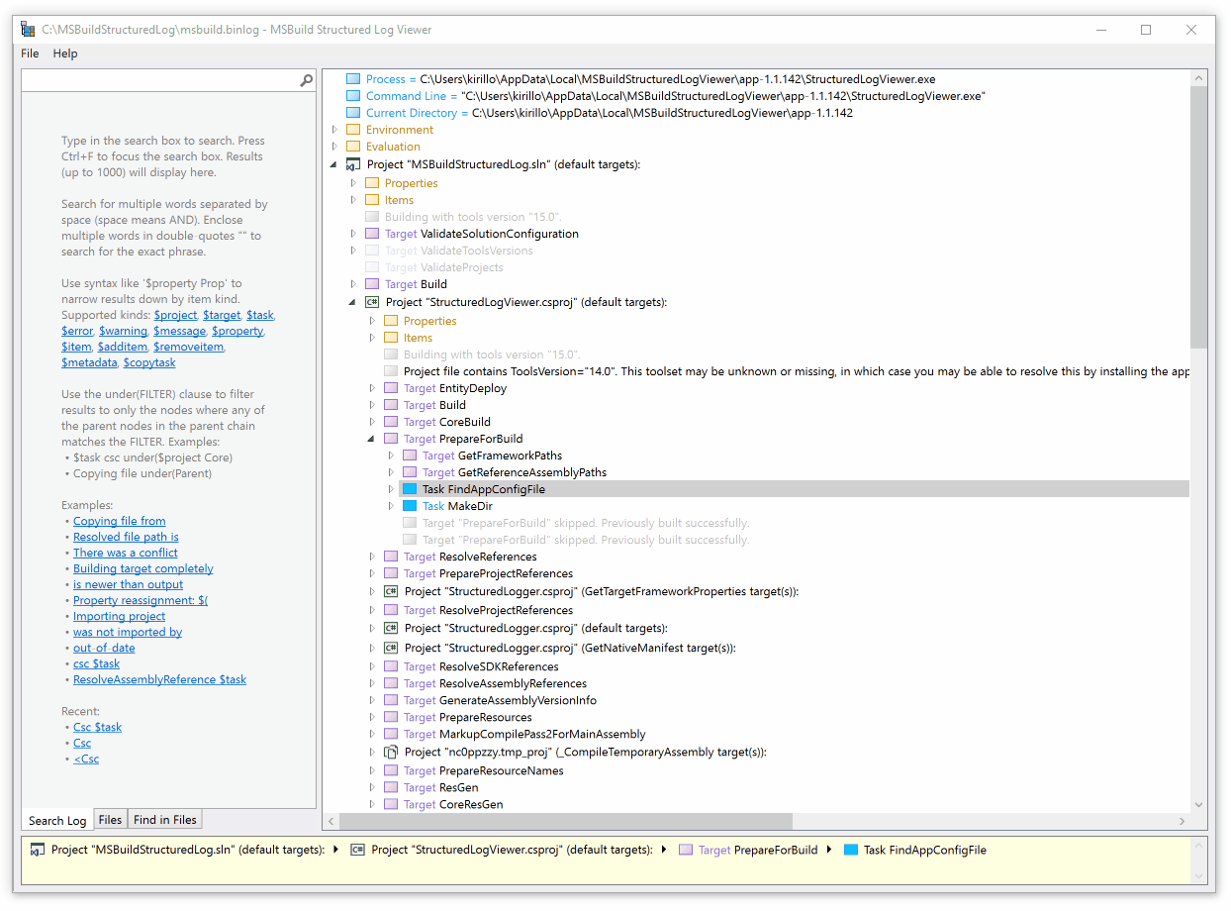Click the Task icon in the breadcrumb bar

[851, 850]
